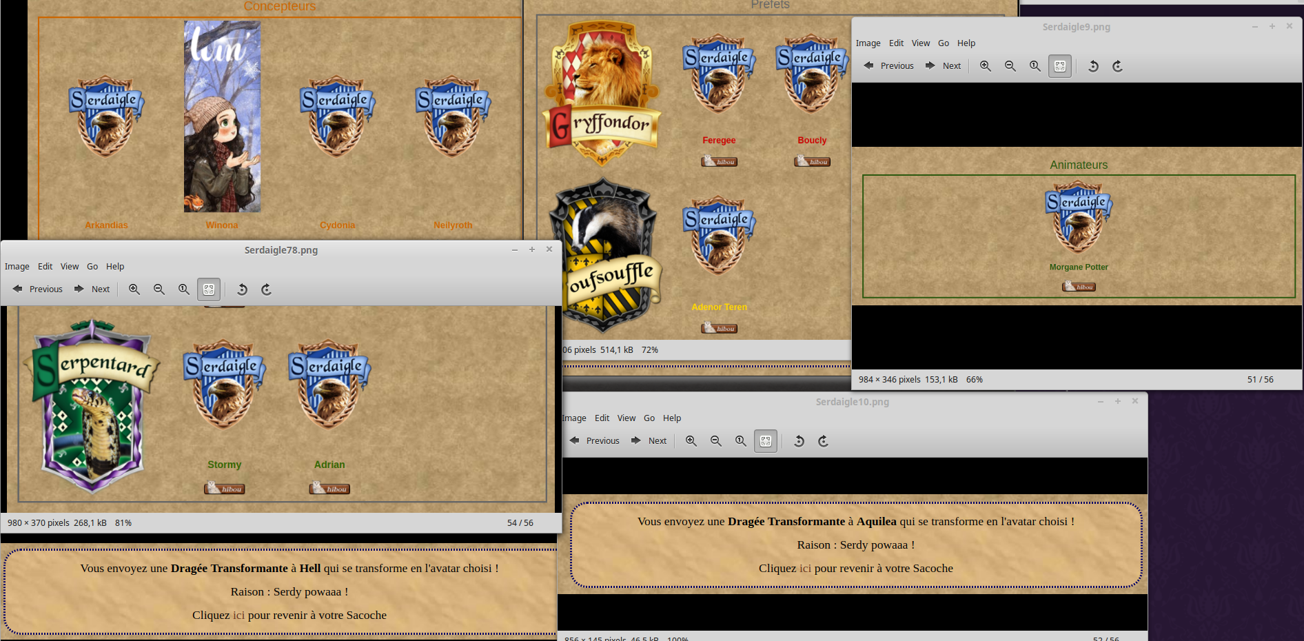Go to Previous image in Serdaigle78.png window
This screenshot has width=1304, height=641.
click(37, 289)
